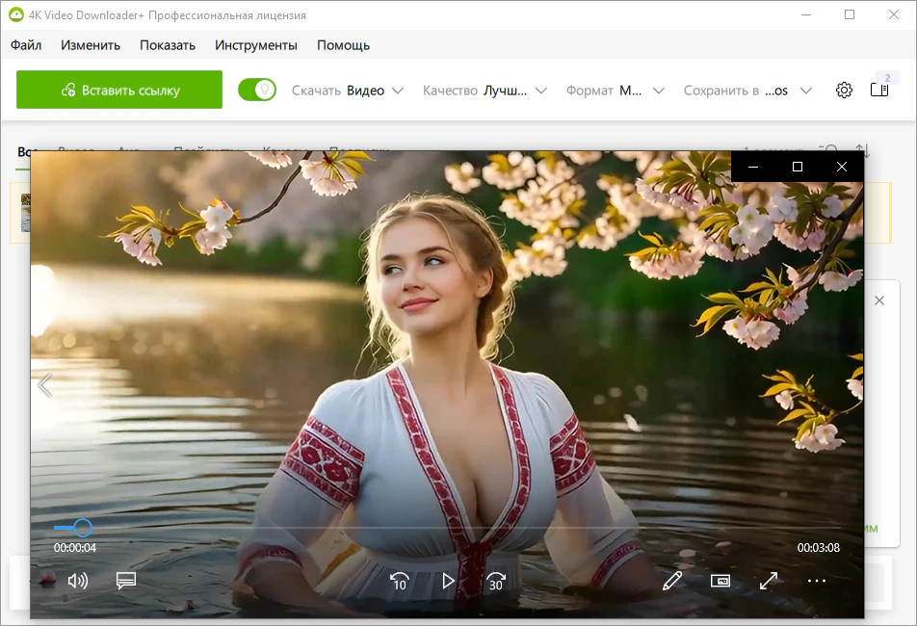Image resolution: width=917 pixels, height=626 pixels.
Task: Minimize the video player window
Action: [753, 167]
